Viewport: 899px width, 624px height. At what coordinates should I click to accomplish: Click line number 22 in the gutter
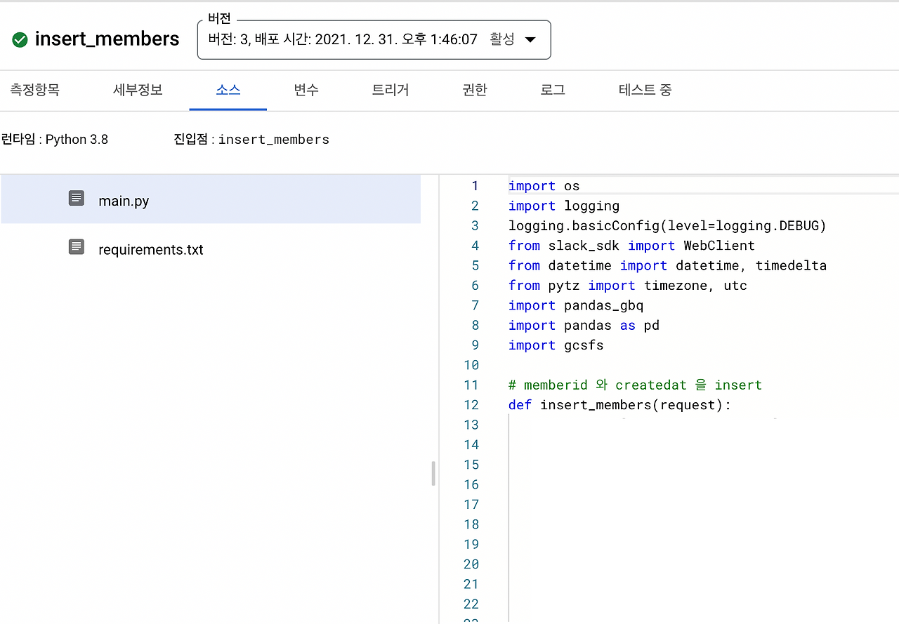click(471, 604)
